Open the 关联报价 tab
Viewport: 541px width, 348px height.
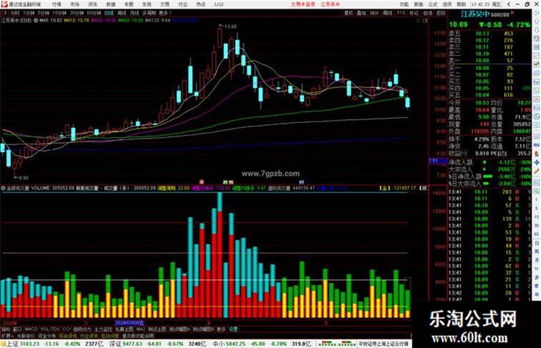[26, 335]
